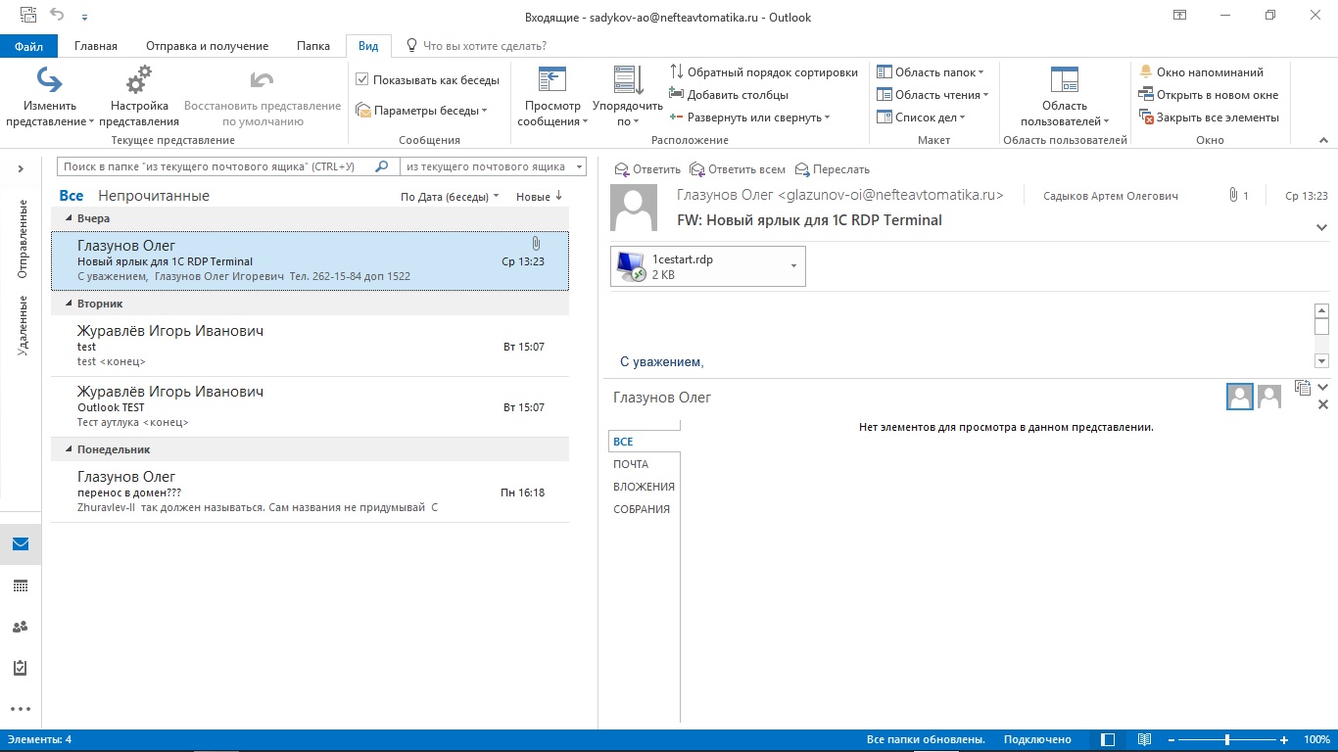This screenshot has width=1338, height=752.
Task: Select СОБРАНИЯ tab in People Pane
Action: point(644,509)
